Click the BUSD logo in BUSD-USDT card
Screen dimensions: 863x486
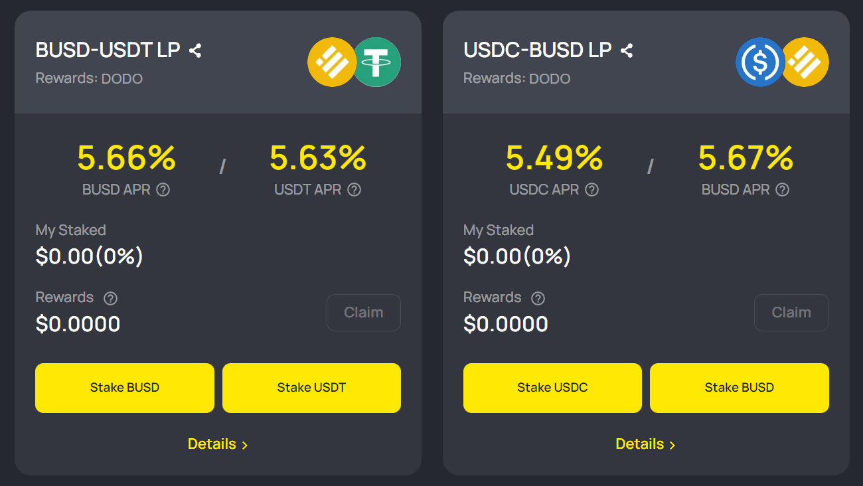click(x=331, y=62)
